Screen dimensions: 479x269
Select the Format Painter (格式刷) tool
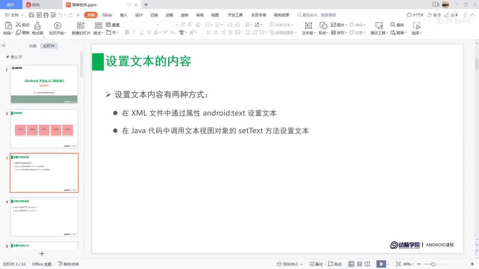click(x=37, y=28)
